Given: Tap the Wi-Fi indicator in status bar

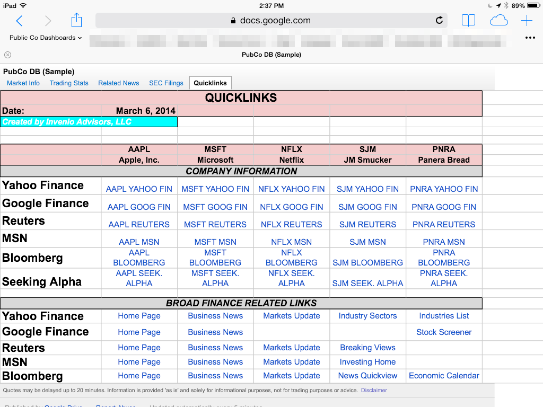Looking at the screenshot, I should pos(23,5).
